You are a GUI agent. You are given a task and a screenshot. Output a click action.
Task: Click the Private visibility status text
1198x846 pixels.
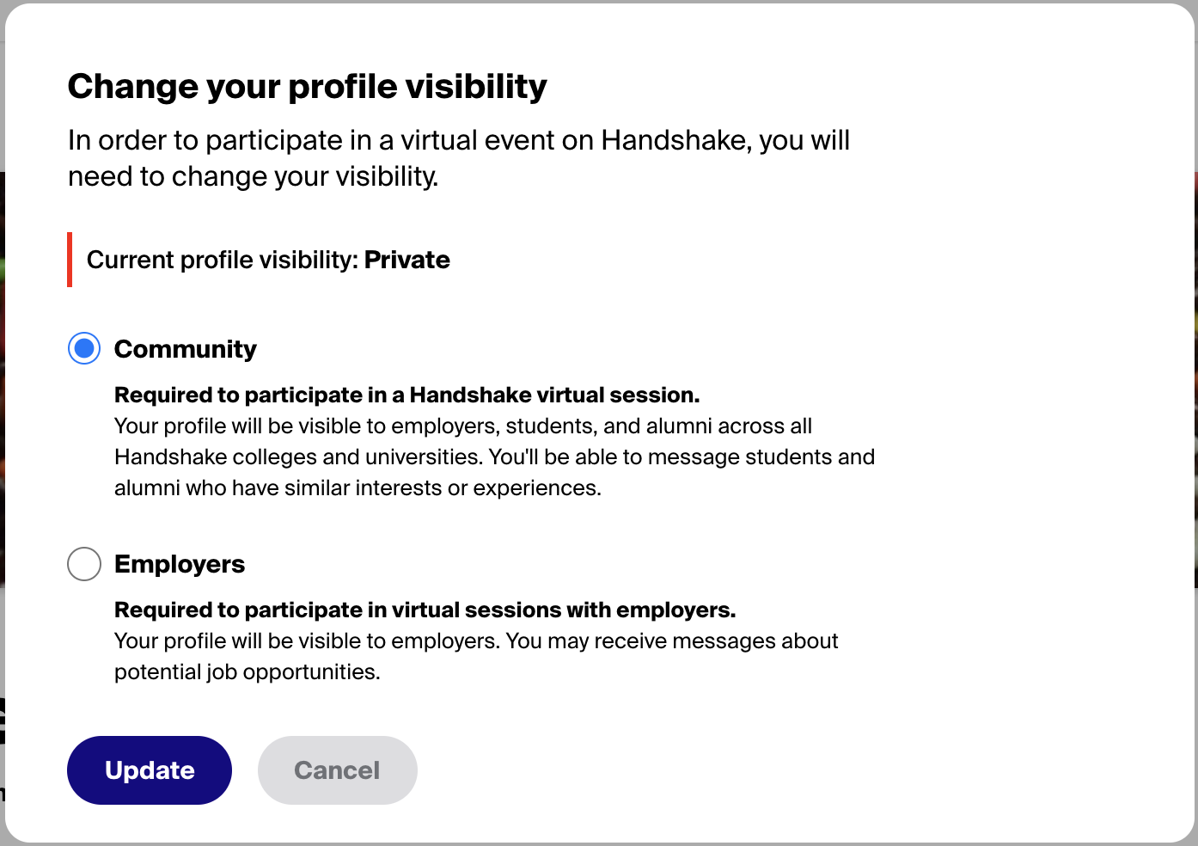(407, 260)
